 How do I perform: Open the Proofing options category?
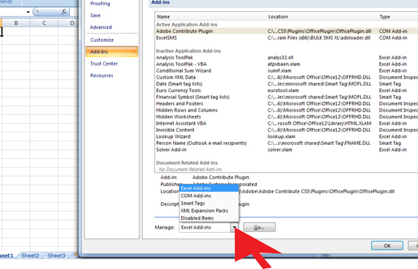click(x=100, y=3)
